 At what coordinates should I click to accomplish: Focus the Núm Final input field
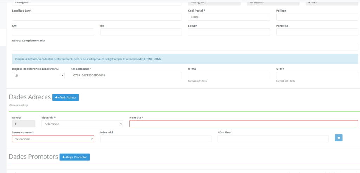point(273,139)
